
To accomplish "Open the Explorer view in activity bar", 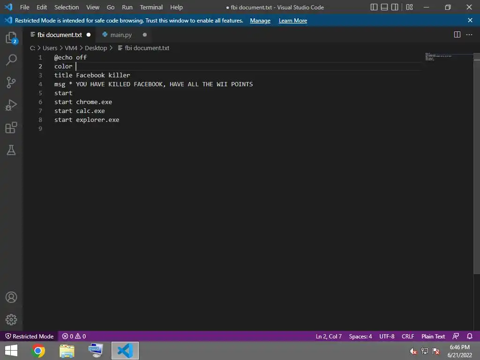I will point(11,38).
